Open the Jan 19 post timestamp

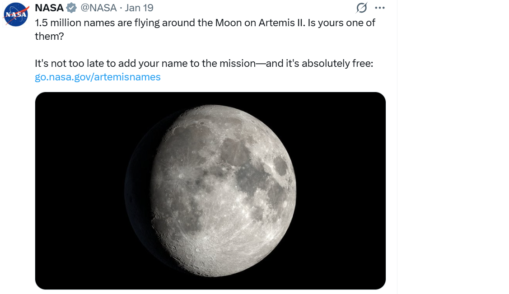click(x=139, y=8)
